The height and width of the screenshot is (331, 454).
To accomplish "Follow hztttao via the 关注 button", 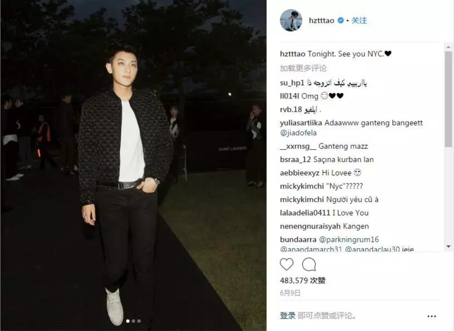I will 359,21.
